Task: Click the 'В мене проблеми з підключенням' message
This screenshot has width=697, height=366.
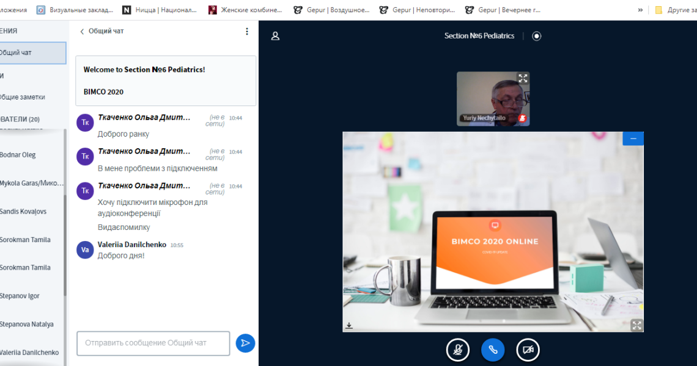Action: 157,168
